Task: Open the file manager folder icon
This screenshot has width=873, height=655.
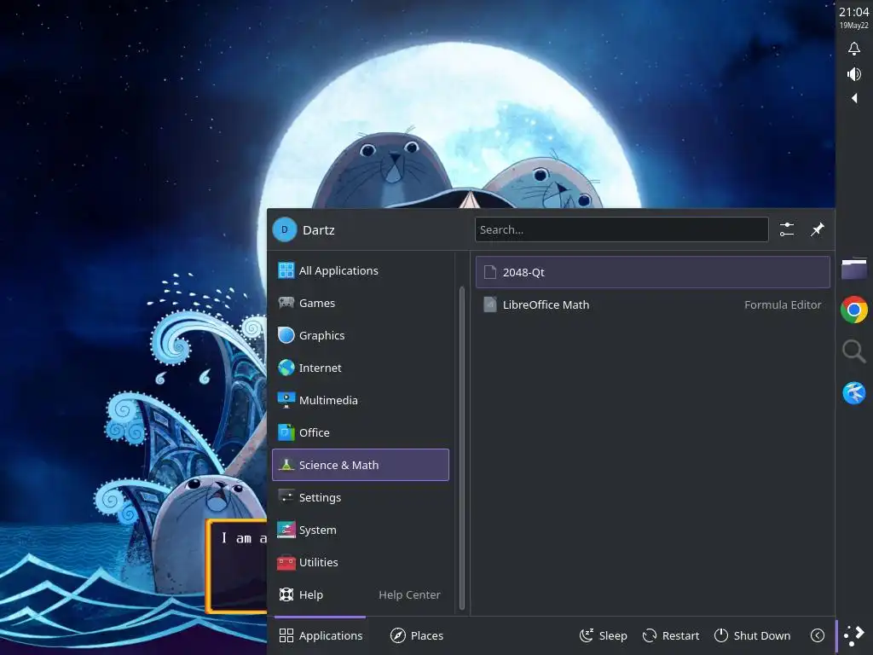Action: tap(854, 269)
